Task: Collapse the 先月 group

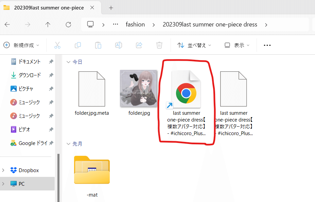Action: tap(68, 144)
